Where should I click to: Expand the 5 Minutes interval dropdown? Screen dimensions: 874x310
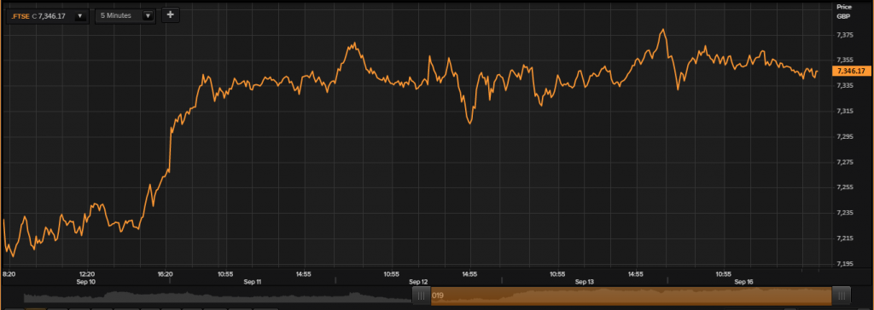click(148, 16)
